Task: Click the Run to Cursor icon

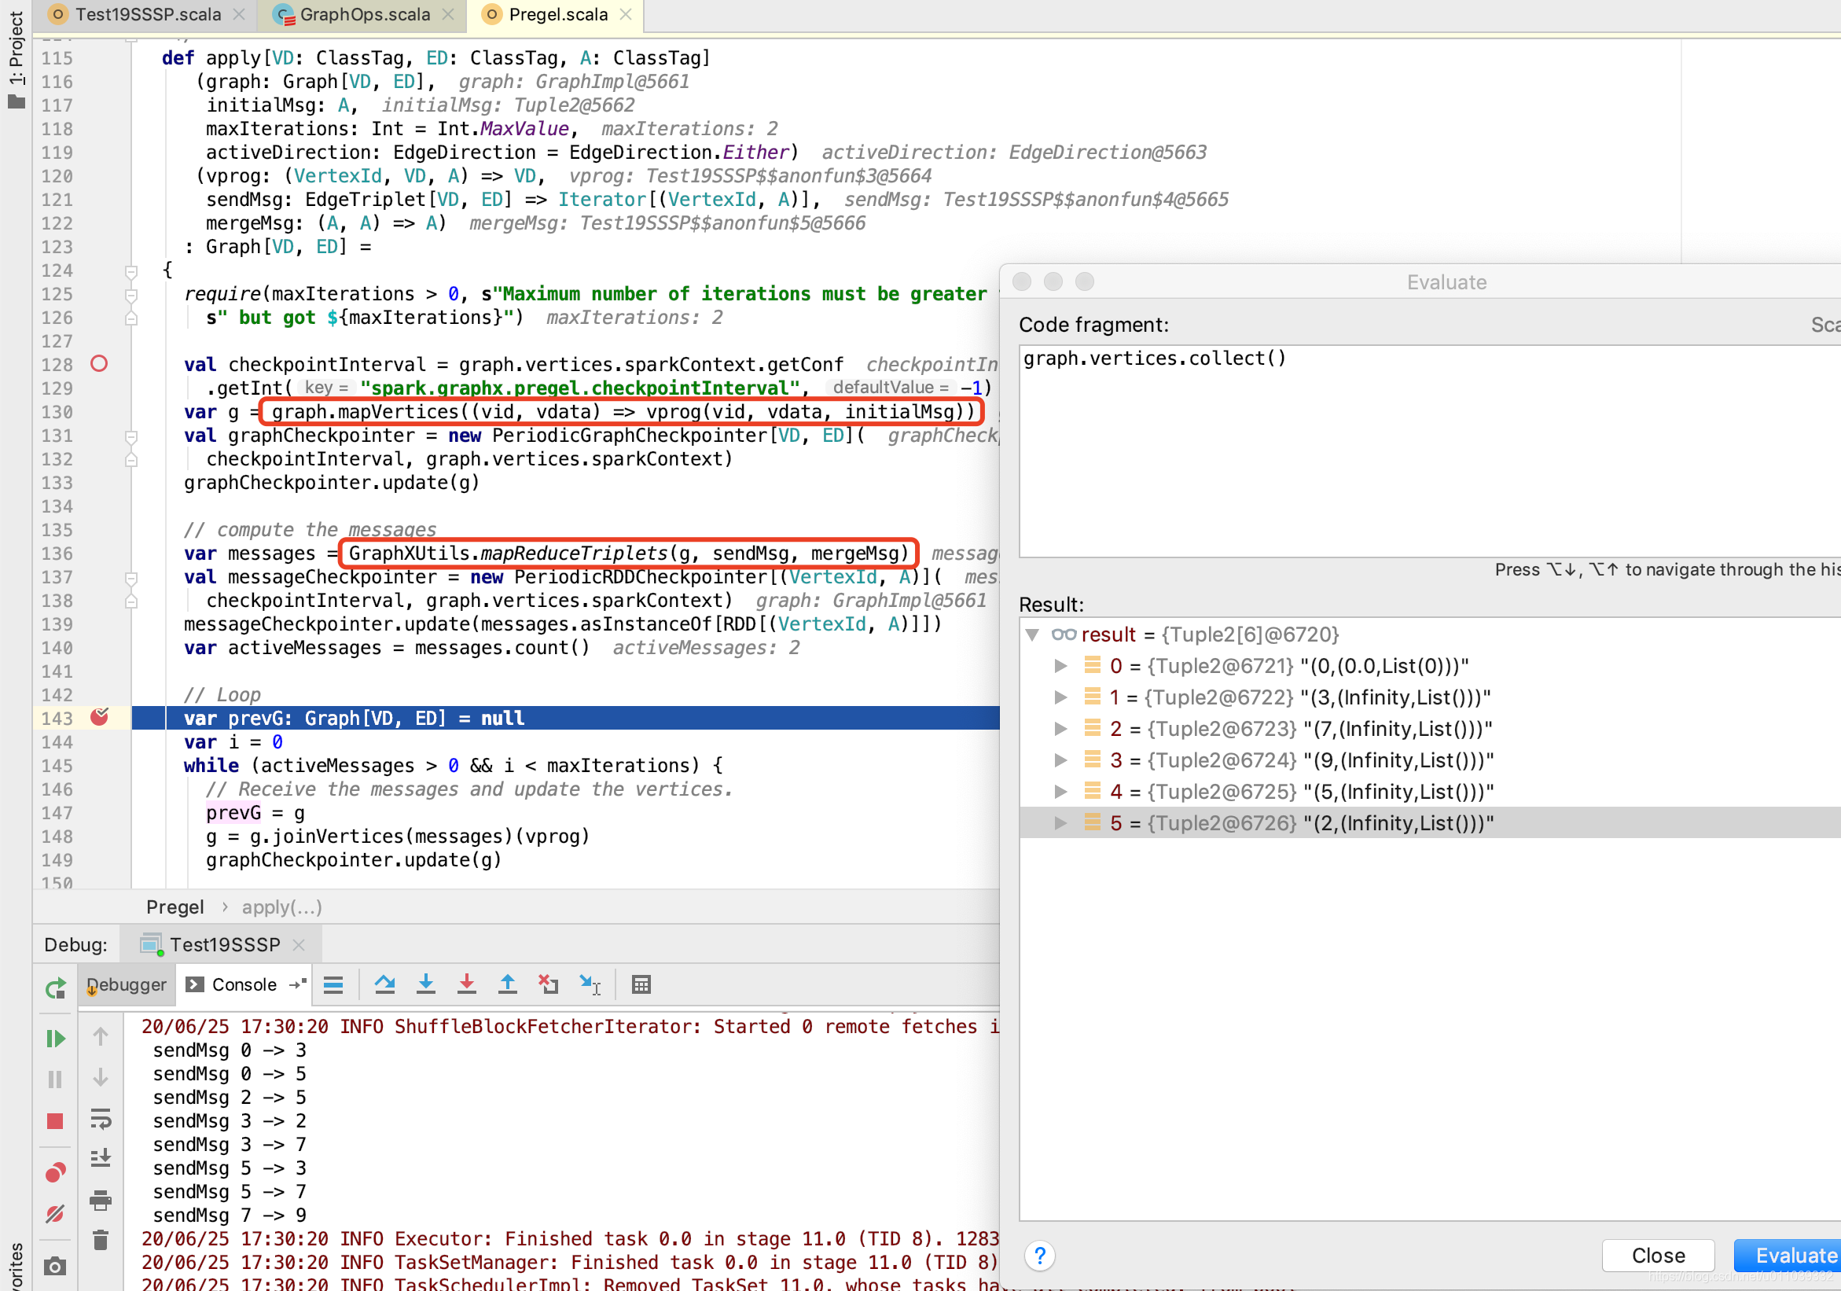Action: tap(590, 984)
